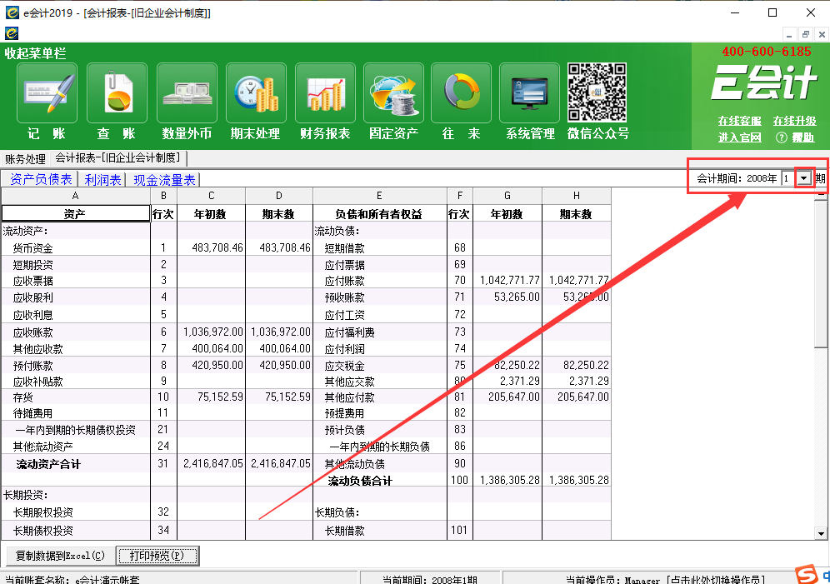Click the 存货 row label
The image size is (830, 584).
[x=22, y=397]
